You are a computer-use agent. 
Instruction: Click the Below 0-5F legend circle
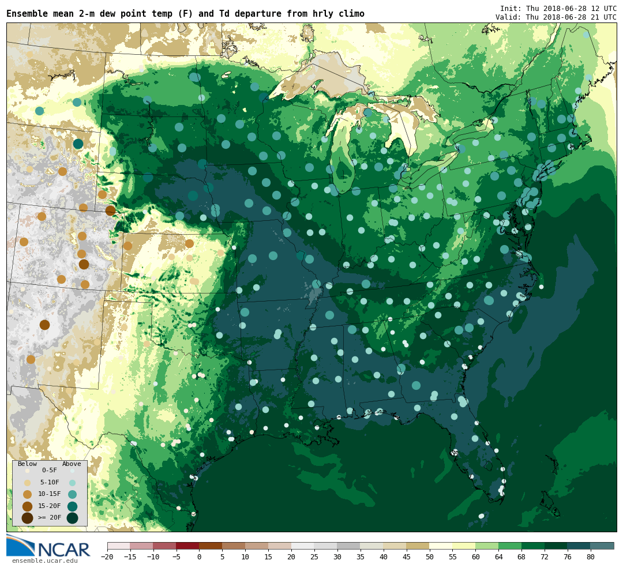tap(28, 471)
